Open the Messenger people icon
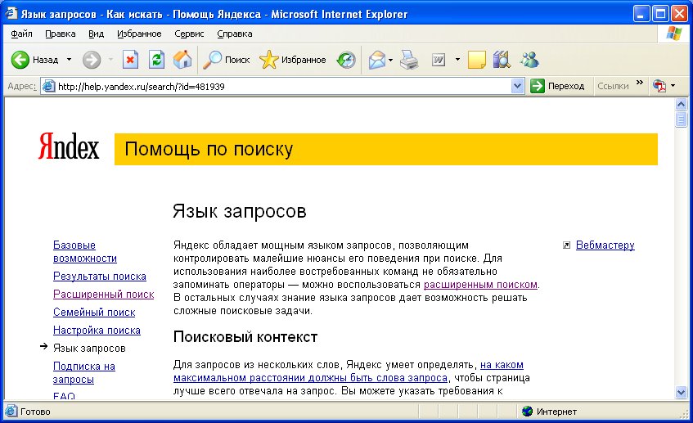 coord(529,60)
